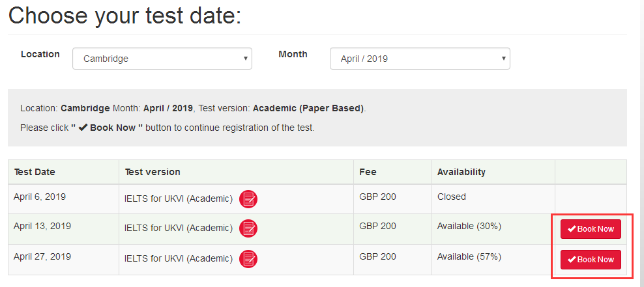The width and height of the screenshot is (644, 287).
Task: Click the paper-based icon for April 27, 2019
Action: (248, 259)
